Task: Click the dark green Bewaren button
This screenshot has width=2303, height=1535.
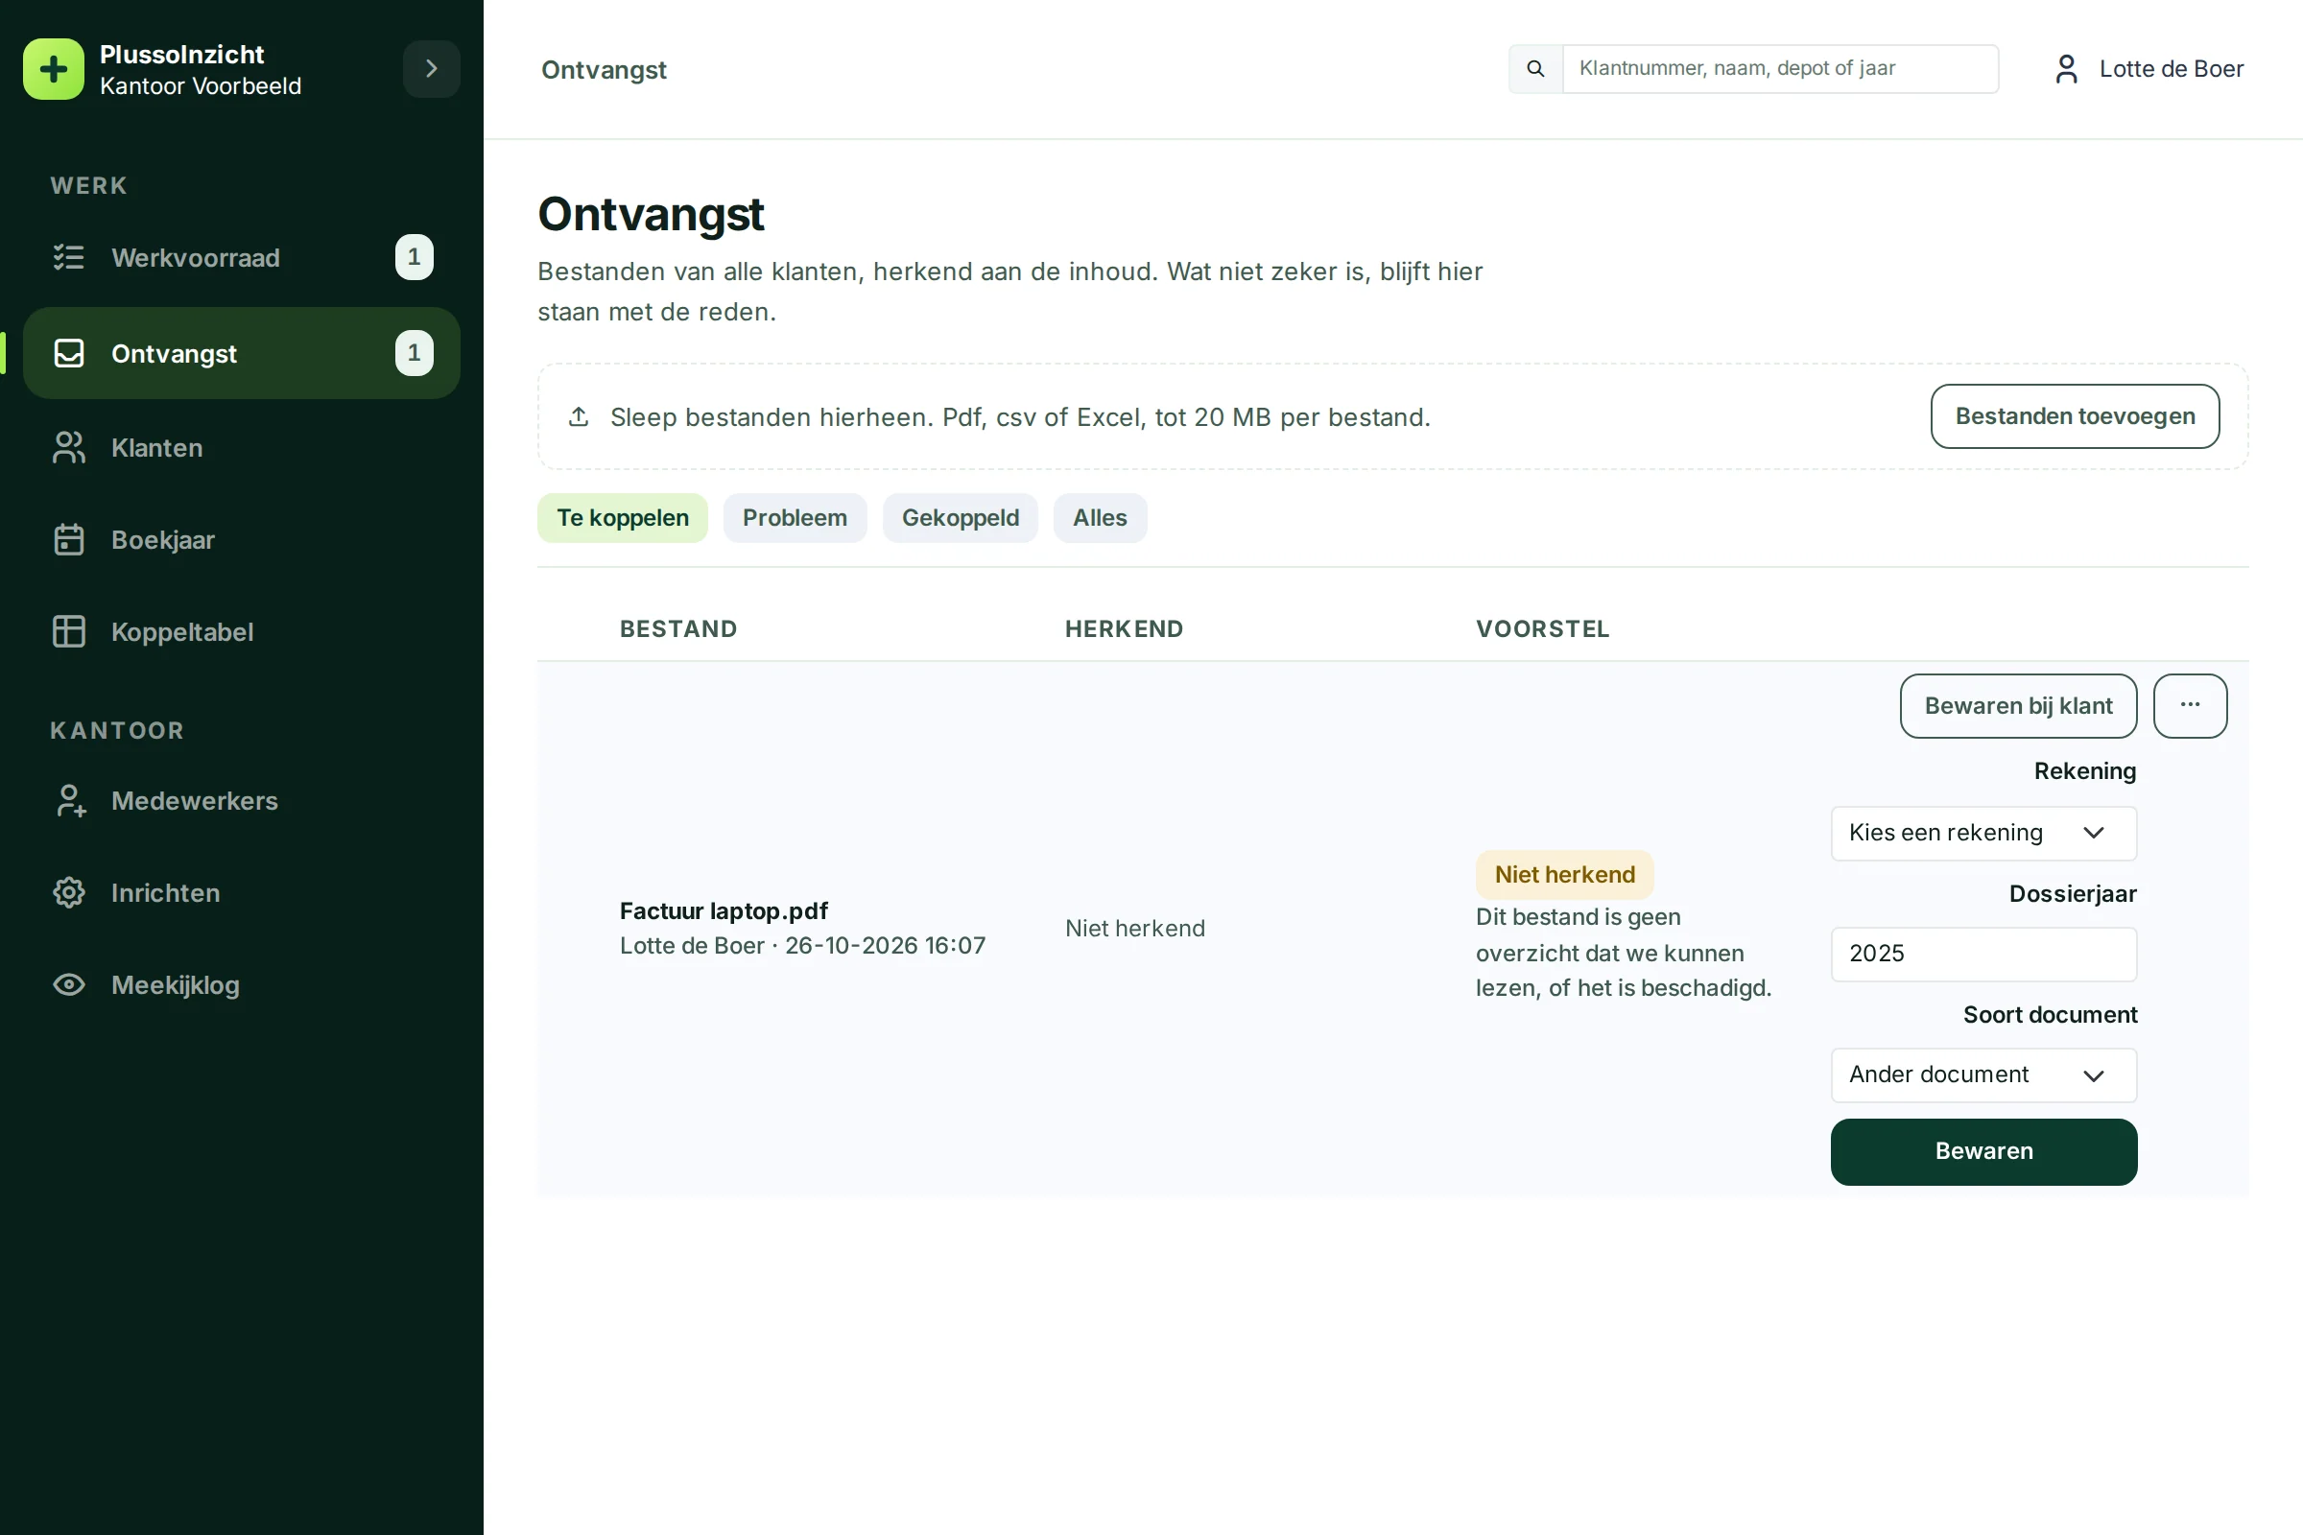Action: tap(1983, 1151)
